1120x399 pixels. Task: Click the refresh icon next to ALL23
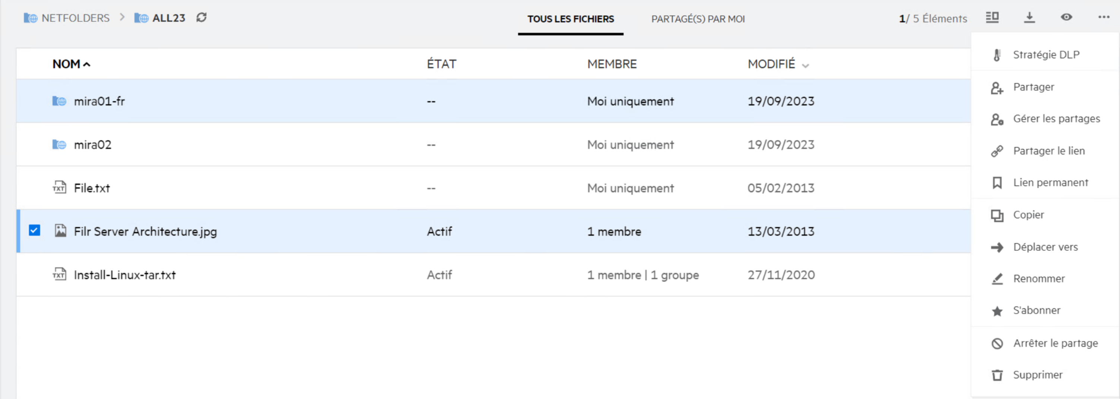click(x=201, y=17)
